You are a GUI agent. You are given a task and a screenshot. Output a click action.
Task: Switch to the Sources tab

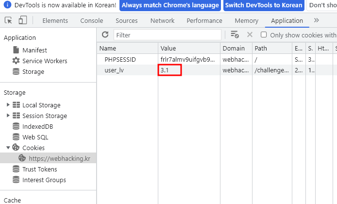pos(127,20)
